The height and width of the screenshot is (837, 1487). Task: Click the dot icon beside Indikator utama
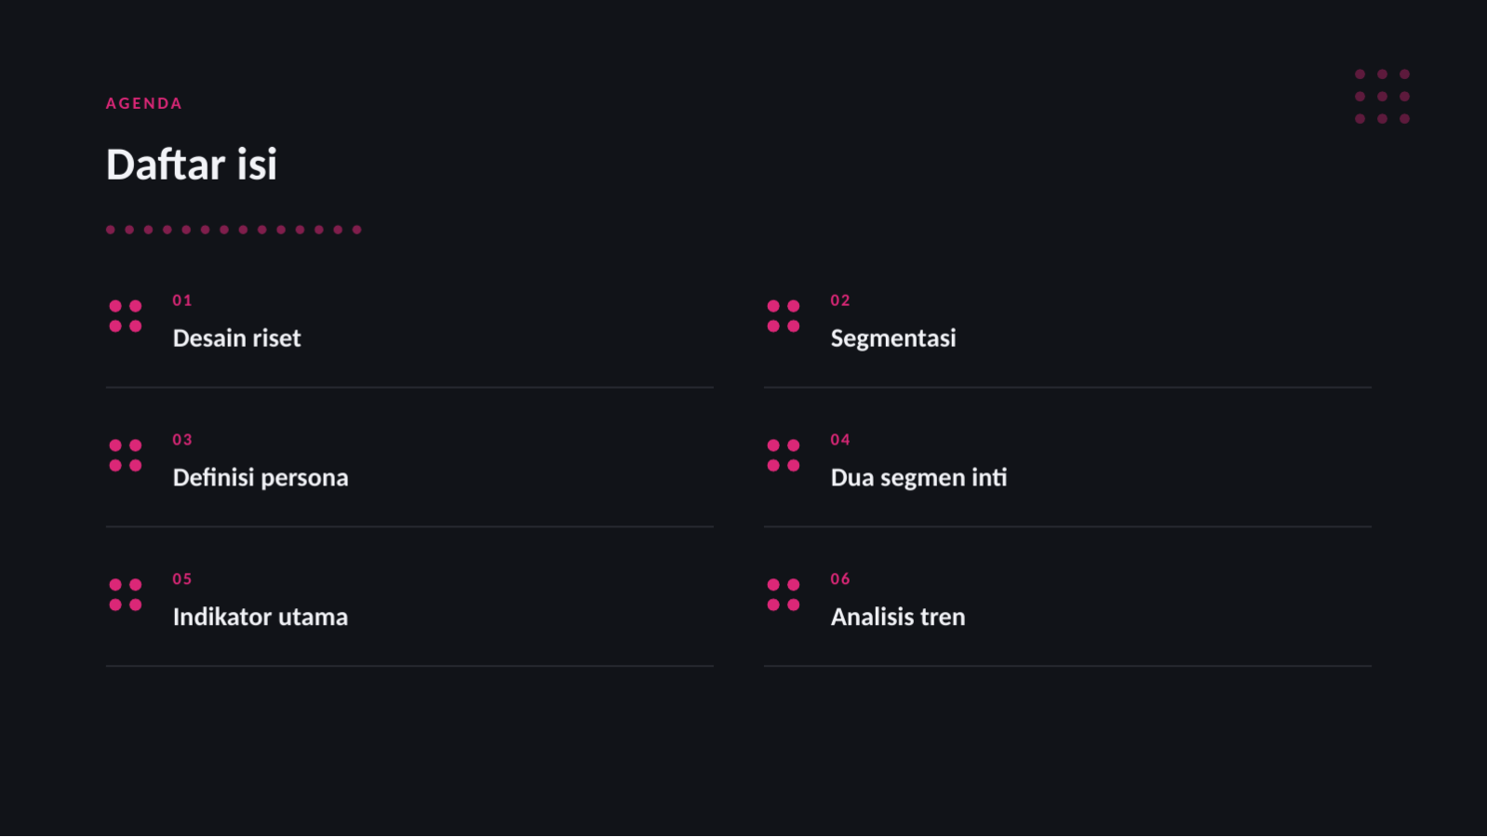pyautogui.click(x=126, y=595)
